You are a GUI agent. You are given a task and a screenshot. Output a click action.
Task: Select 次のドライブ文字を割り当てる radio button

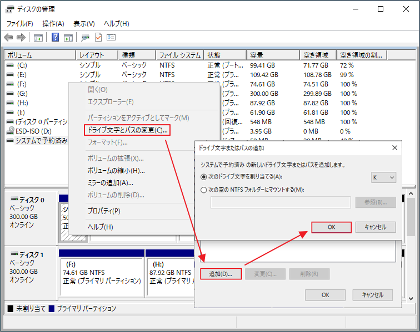tap(203, 177)
